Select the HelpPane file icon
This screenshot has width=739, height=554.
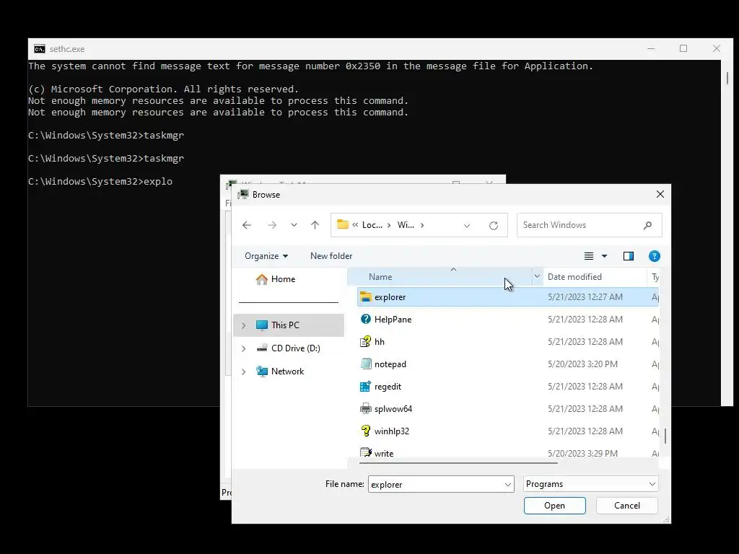click(366, 319)
